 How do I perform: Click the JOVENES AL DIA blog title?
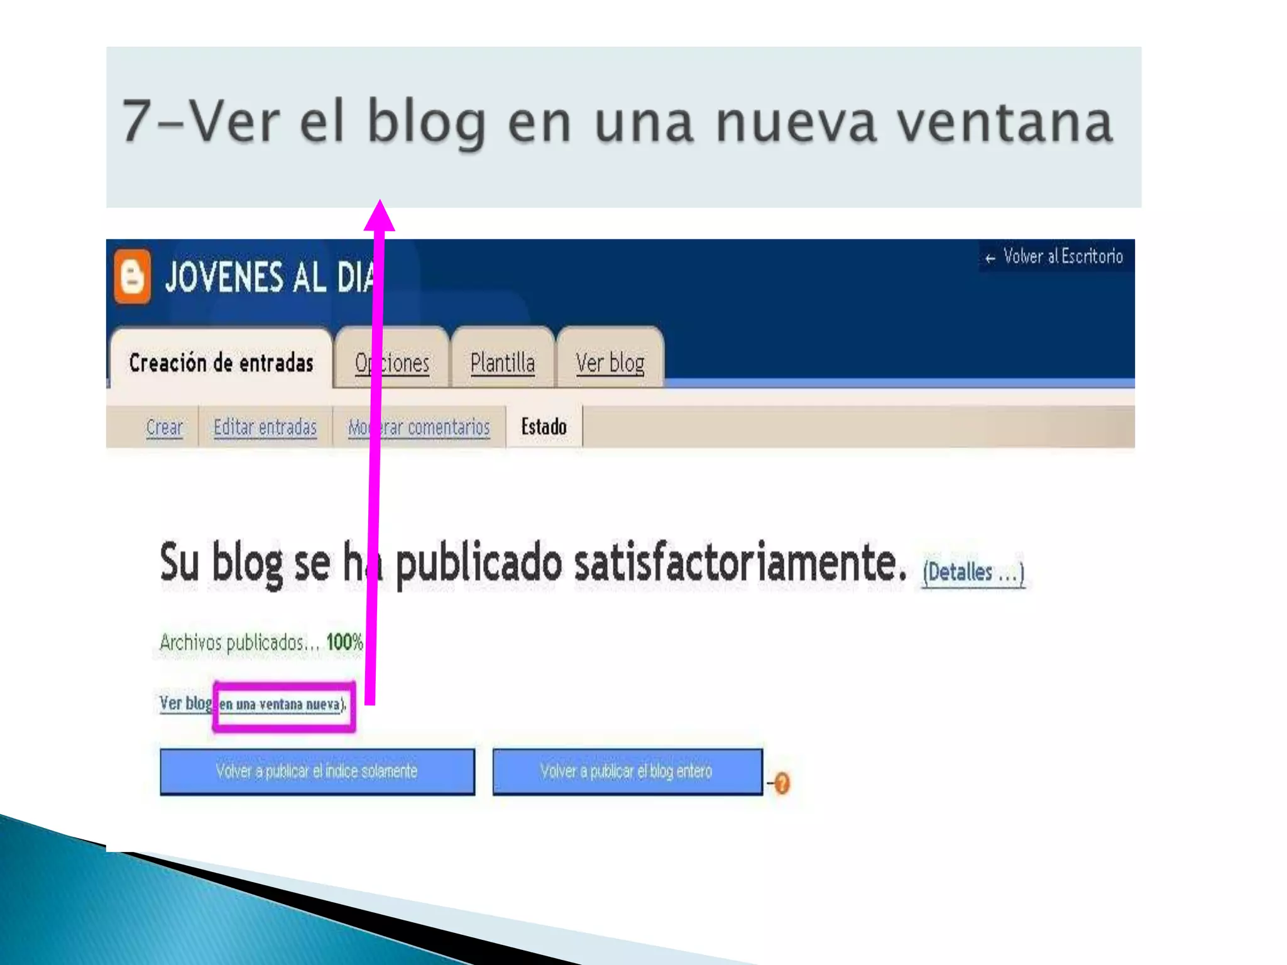270,278
